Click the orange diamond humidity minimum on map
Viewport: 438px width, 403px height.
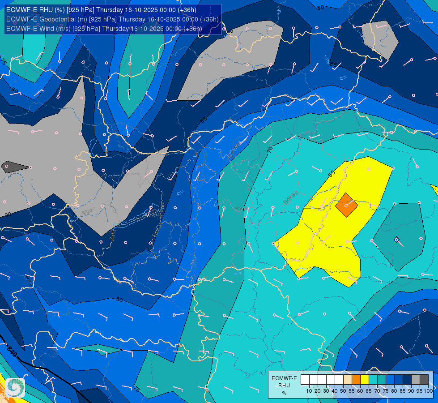click(346, 205)
